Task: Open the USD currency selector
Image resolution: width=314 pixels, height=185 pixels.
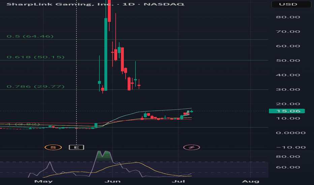Action: pyautogui.click(x=291, y=4)
